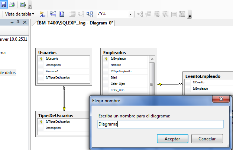Click the key-and-Aa primary key text icon
This screenshot has height=150, width=233.
point(42,14)
